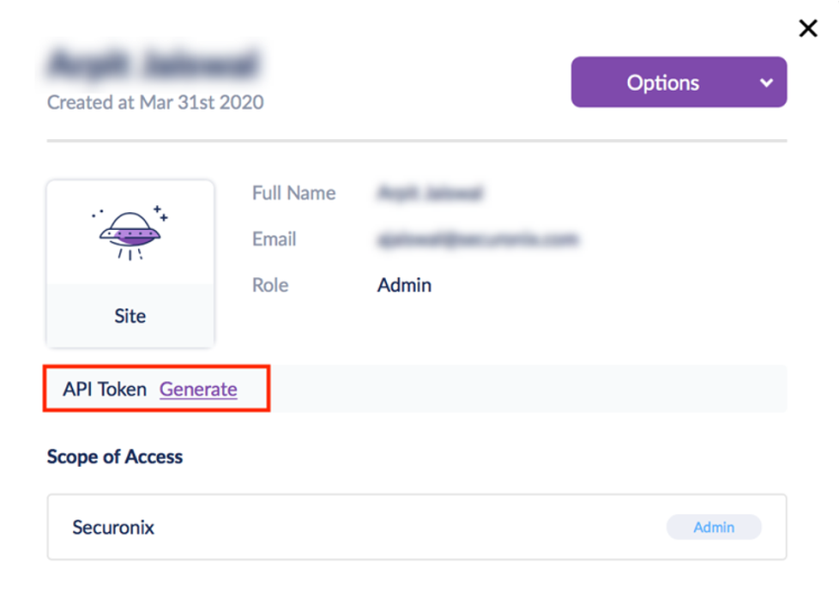Click the Site label under the avatar
Image resolution: width=839 pixels, height=611 pixels.
tap(130, 317)
